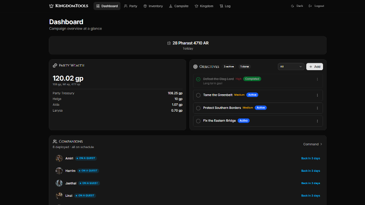This screenshot has width=365, height=205.
Task: Open options menu for Fix the Eastern Bridge
Action: click(x=317, y=121)
